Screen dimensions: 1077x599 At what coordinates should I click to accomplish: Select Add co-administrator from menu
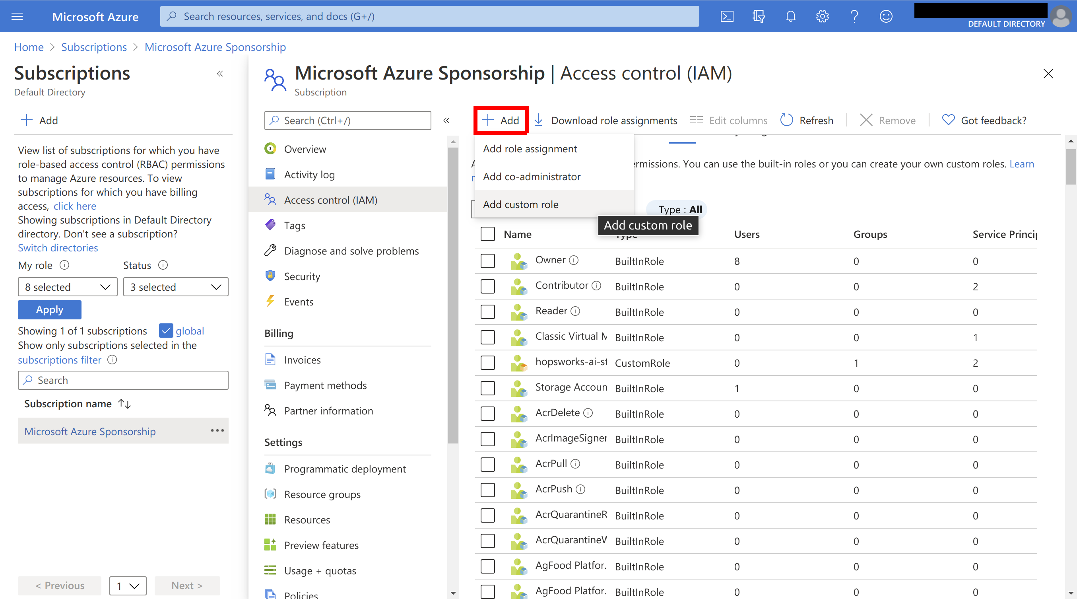pos(532,177)
